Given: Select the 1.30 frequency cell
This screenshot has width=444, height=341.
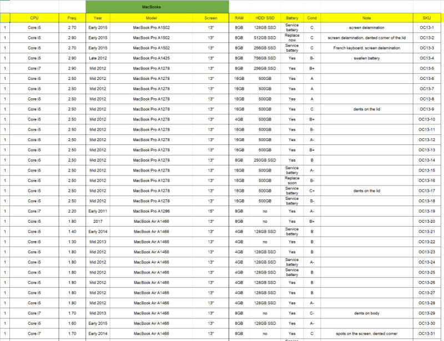Looking at the screenshot, I should point(72,242).
